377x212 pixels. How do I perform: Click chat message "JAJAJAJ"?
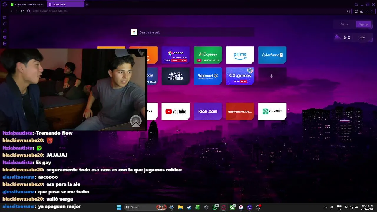57,155
